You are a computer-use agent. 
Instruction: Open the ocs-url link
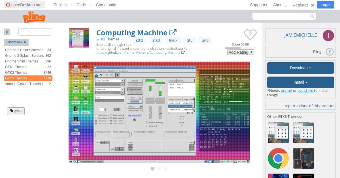tap(286, 91)
